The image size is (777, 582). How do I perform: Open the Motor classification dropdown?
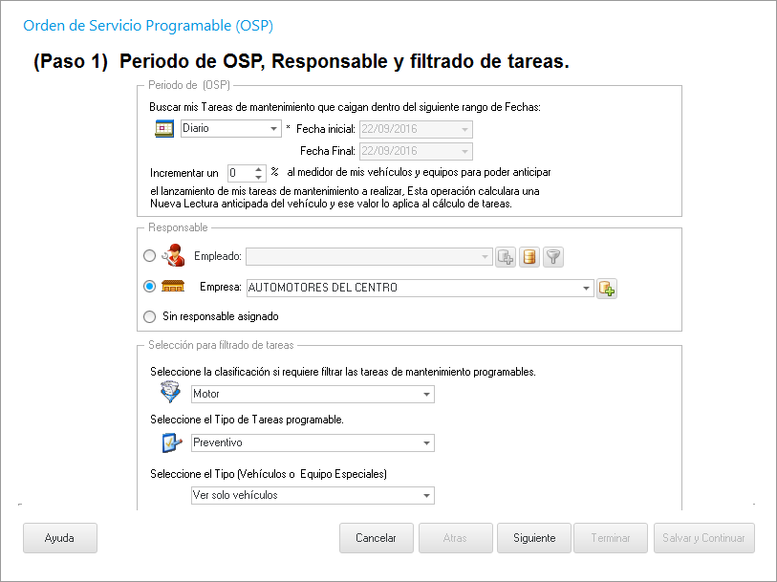[426, 394]
